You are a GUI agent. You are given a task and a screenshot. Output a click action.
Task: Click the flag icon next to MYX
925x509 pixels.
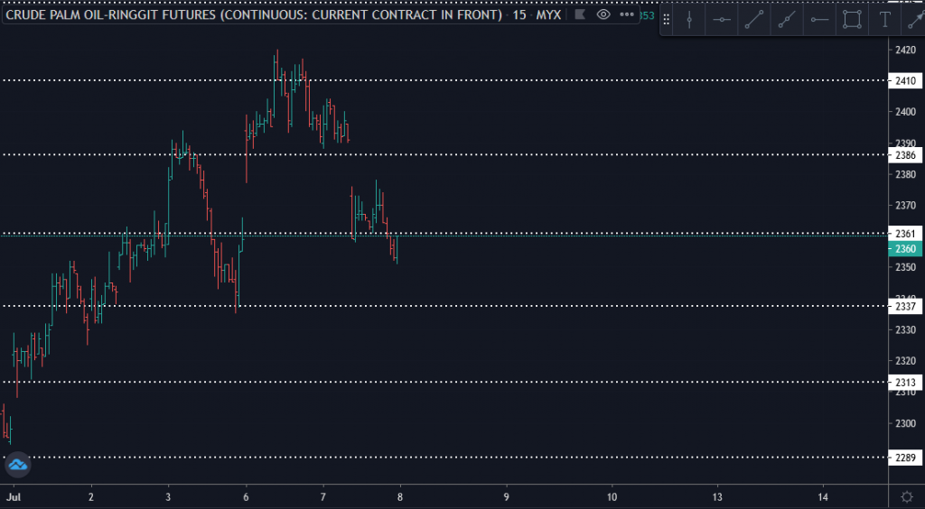click(580, 15)
